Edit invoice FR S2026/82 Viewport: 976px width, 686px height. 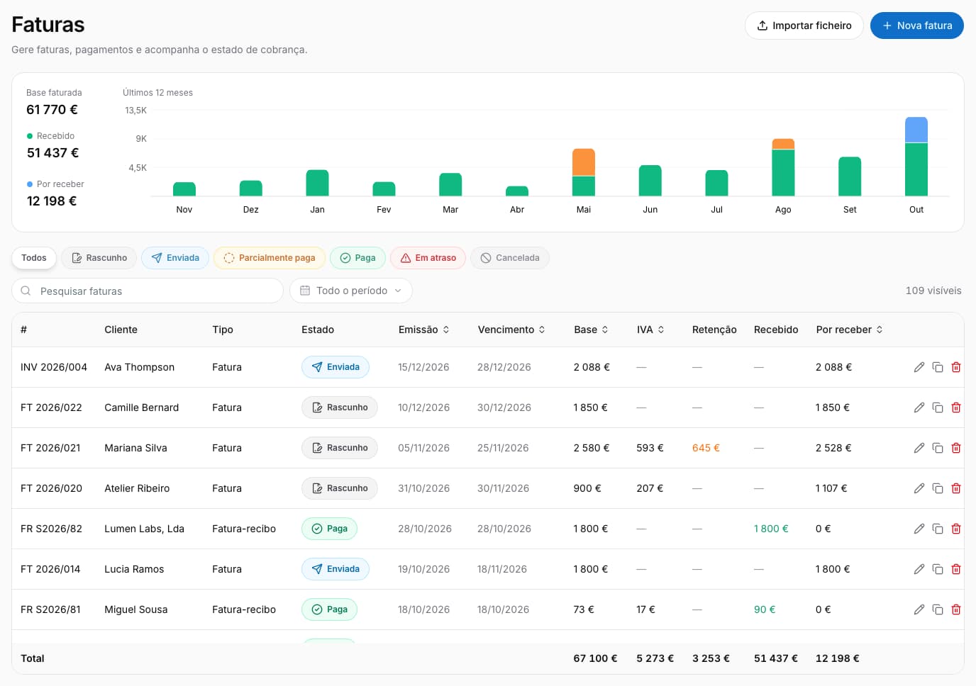(x=919, y=529)
